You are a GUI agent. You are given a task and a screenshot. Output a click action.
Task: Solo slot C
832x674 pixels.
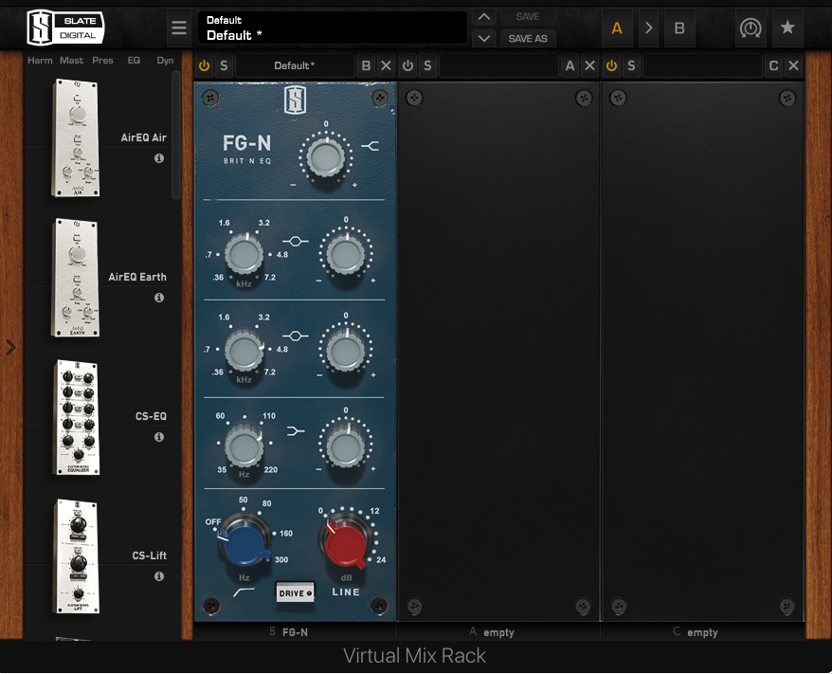pyautogui.click(x=631, y=65)
